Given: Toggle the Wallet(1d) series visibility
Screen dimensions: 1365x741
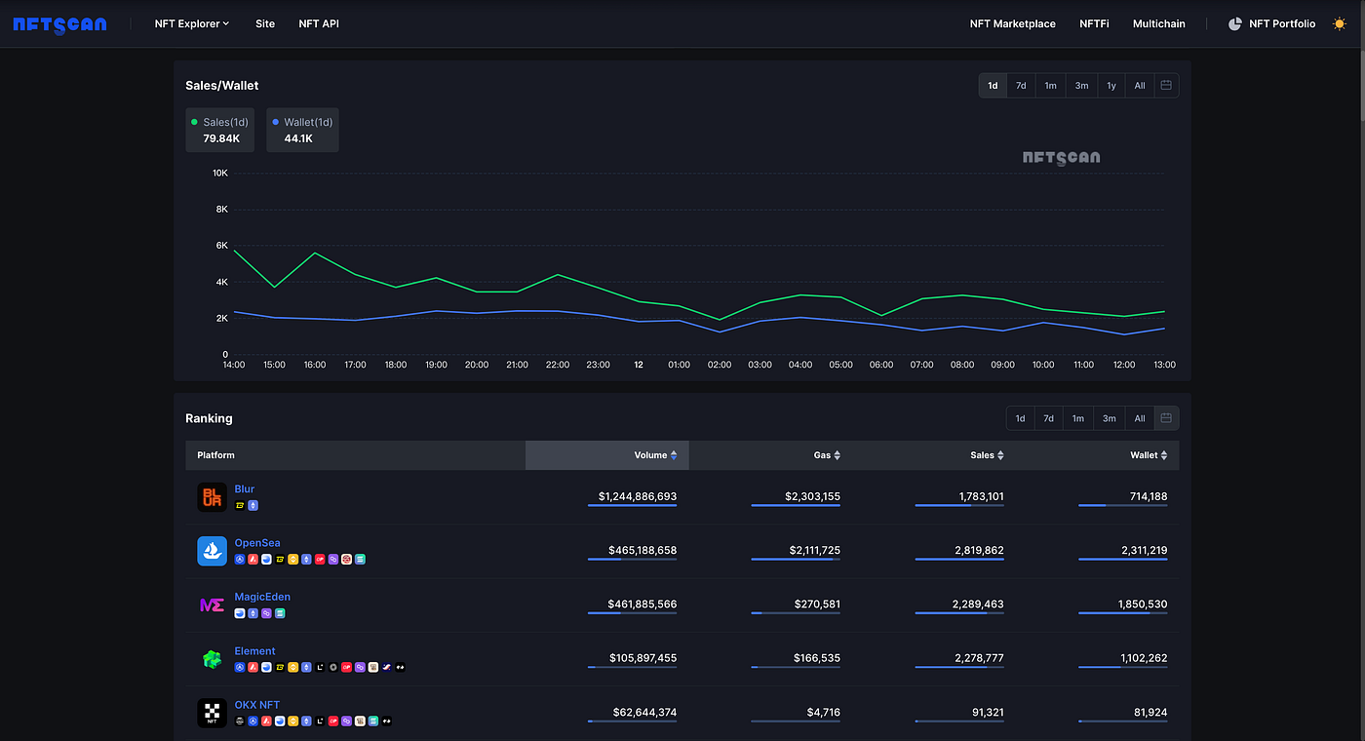Looking at the screenshot, I should (302, 130).
